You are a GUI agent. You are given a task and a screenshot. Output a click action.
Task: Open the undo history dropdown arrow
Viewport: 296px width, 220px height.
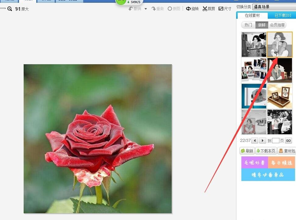[146, 9]
